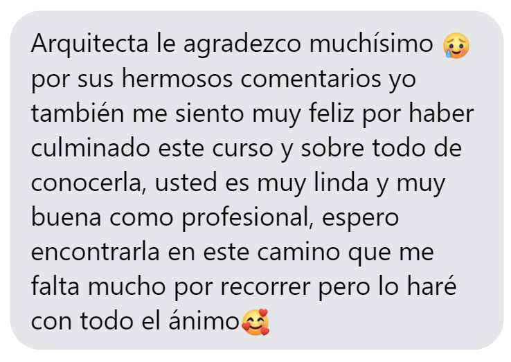Image resolution: width=511 pixels, height=362 pixels.
Task: Click the word profesional in the message
Action: [247, 218]
